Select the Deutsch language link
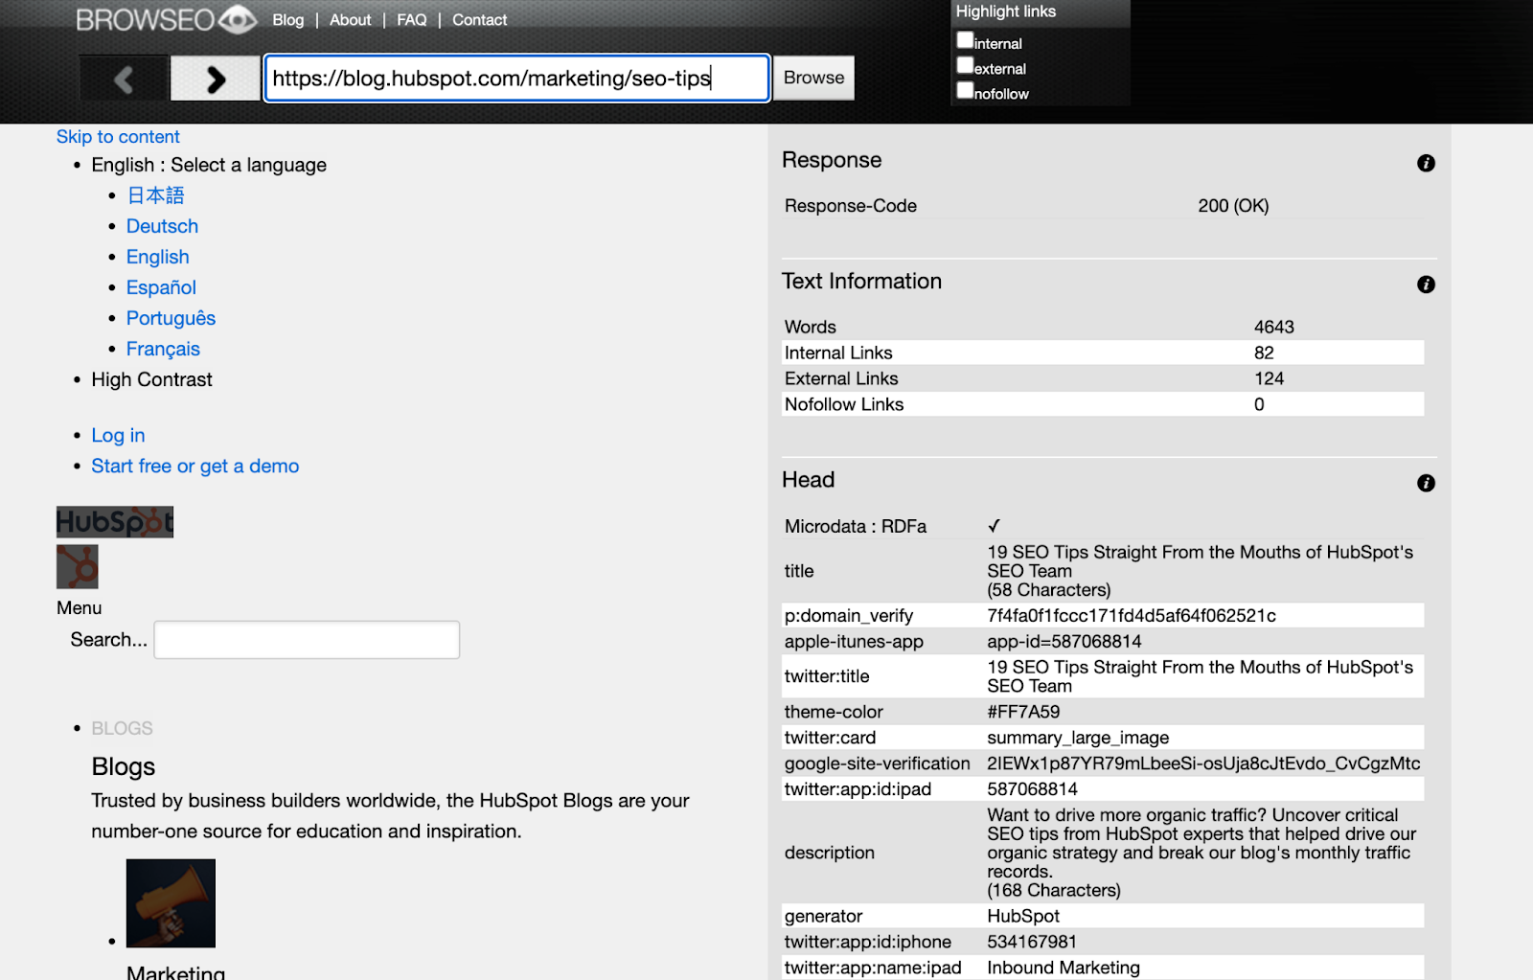Image resolution: width=1533 pixels, height=980 pixels. click(x=162, y=226)
